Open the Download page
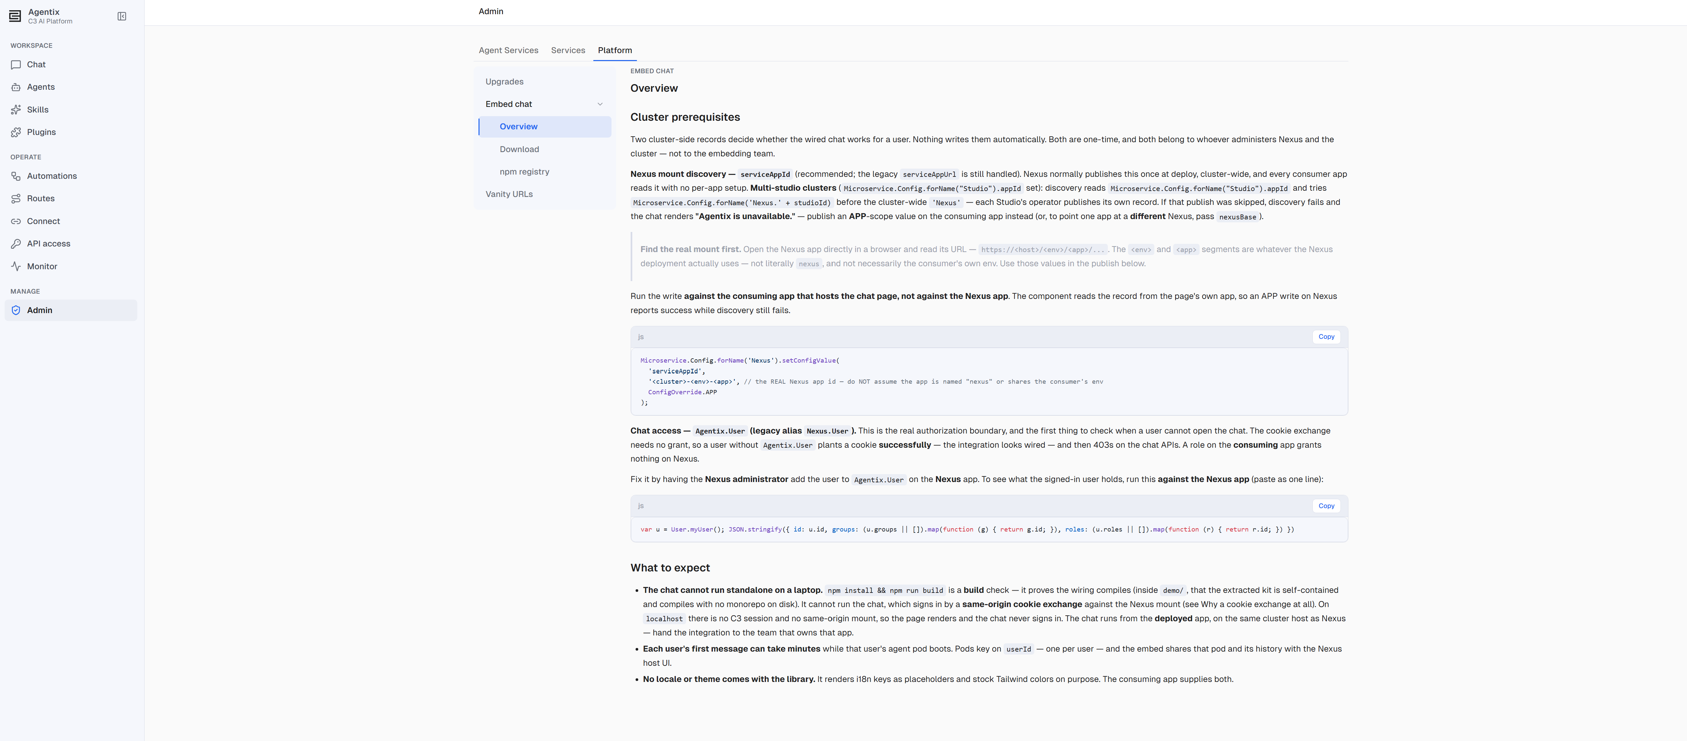The height and width of the screenshot is (741, 1687). [545, 149]
